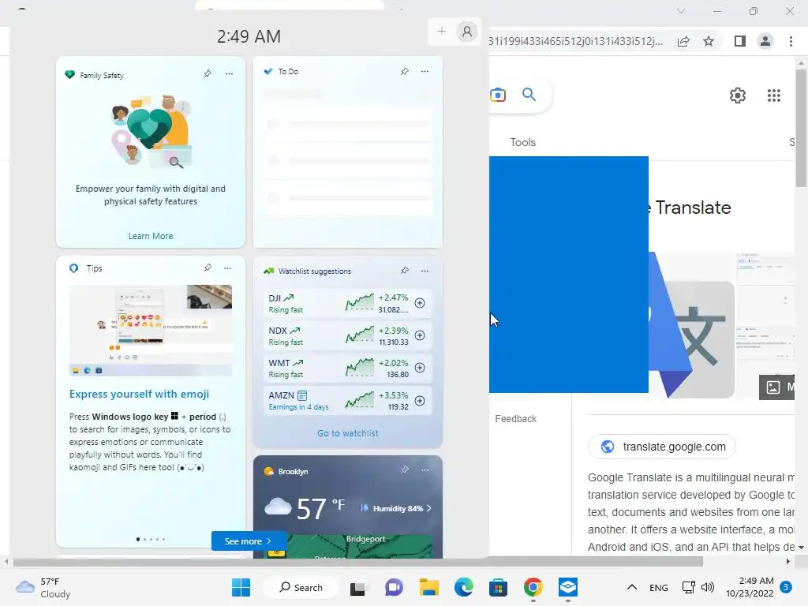Switch to Chrome in taskbar

pyautogui.click(x=533, y=587)
